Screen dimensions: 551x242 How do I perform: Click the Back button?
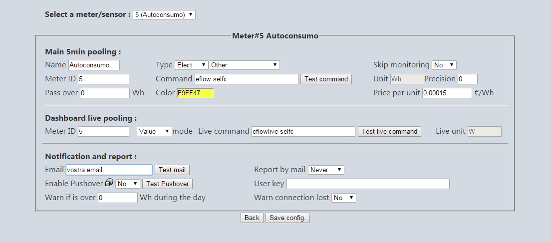[252, 218]
